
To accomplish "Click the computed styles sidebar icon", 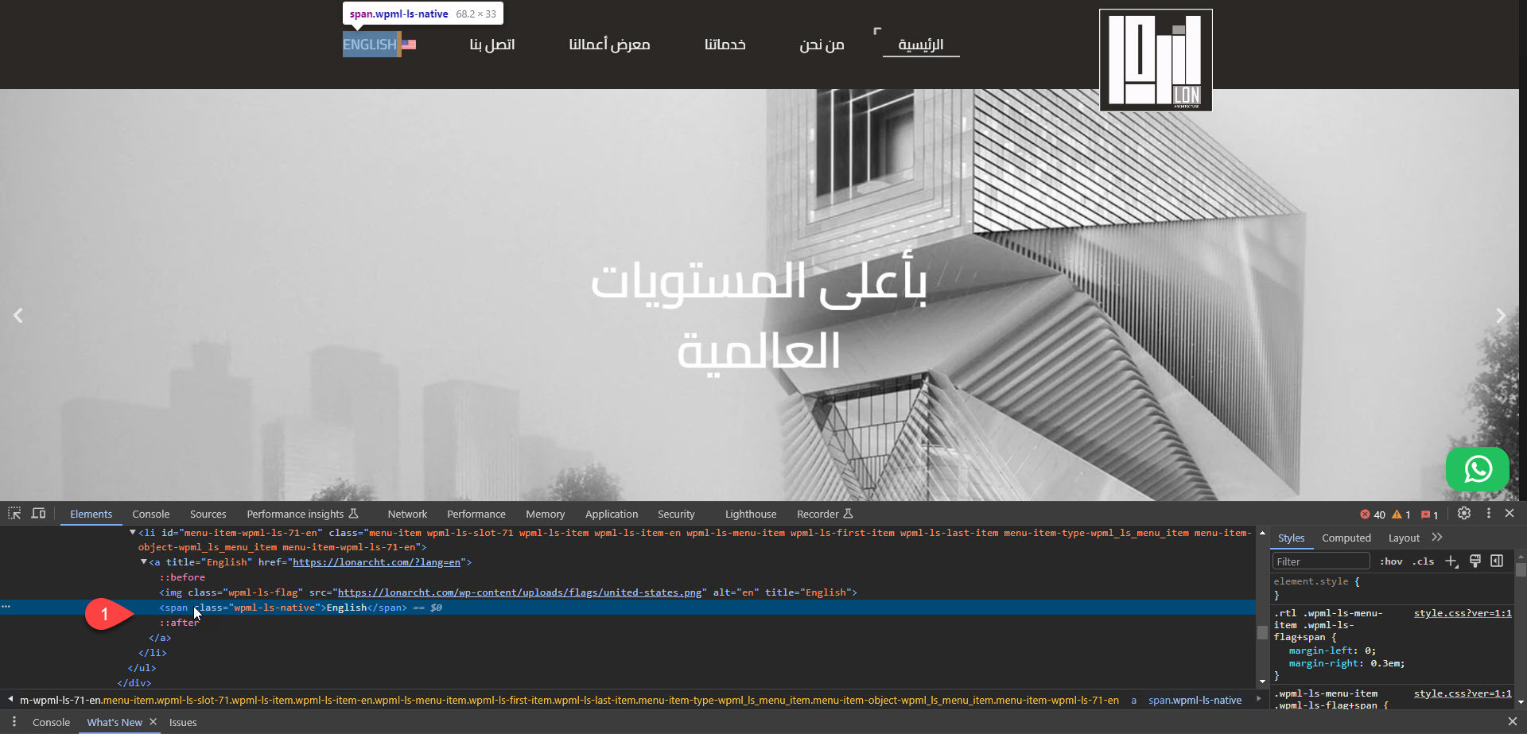I will (x=1497, y=561).
